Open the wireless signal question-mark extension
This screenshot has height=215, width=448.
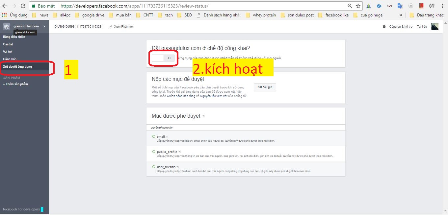click(432, 6)
